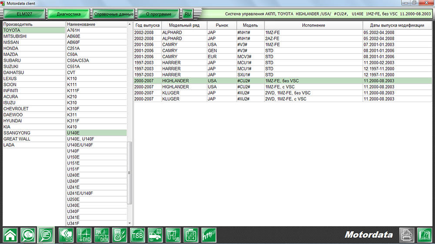Open the DTC trouble codes section

click(x=67, y=235)
